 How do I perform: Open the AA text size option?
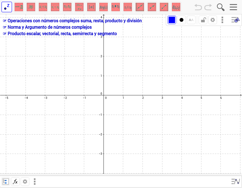pyautogui.click(x=191, y=20)
